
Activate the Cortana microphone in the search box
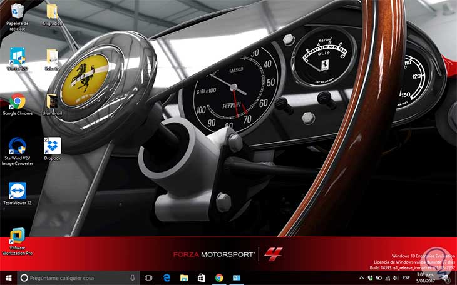[x=133, y=278]
